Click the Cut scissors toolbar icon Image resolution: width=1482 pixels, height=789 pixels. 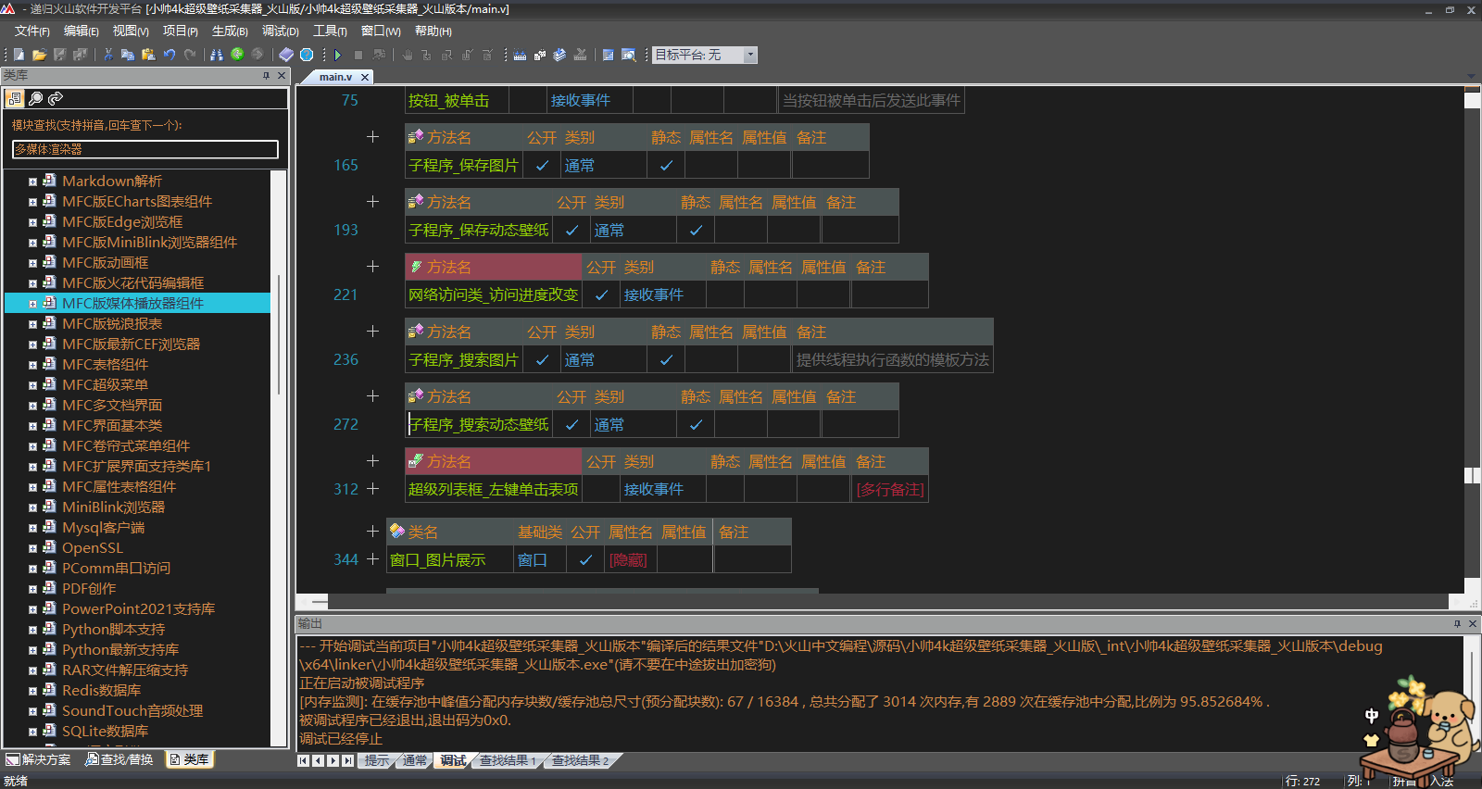pyautogui.click(x=107, y=55)
